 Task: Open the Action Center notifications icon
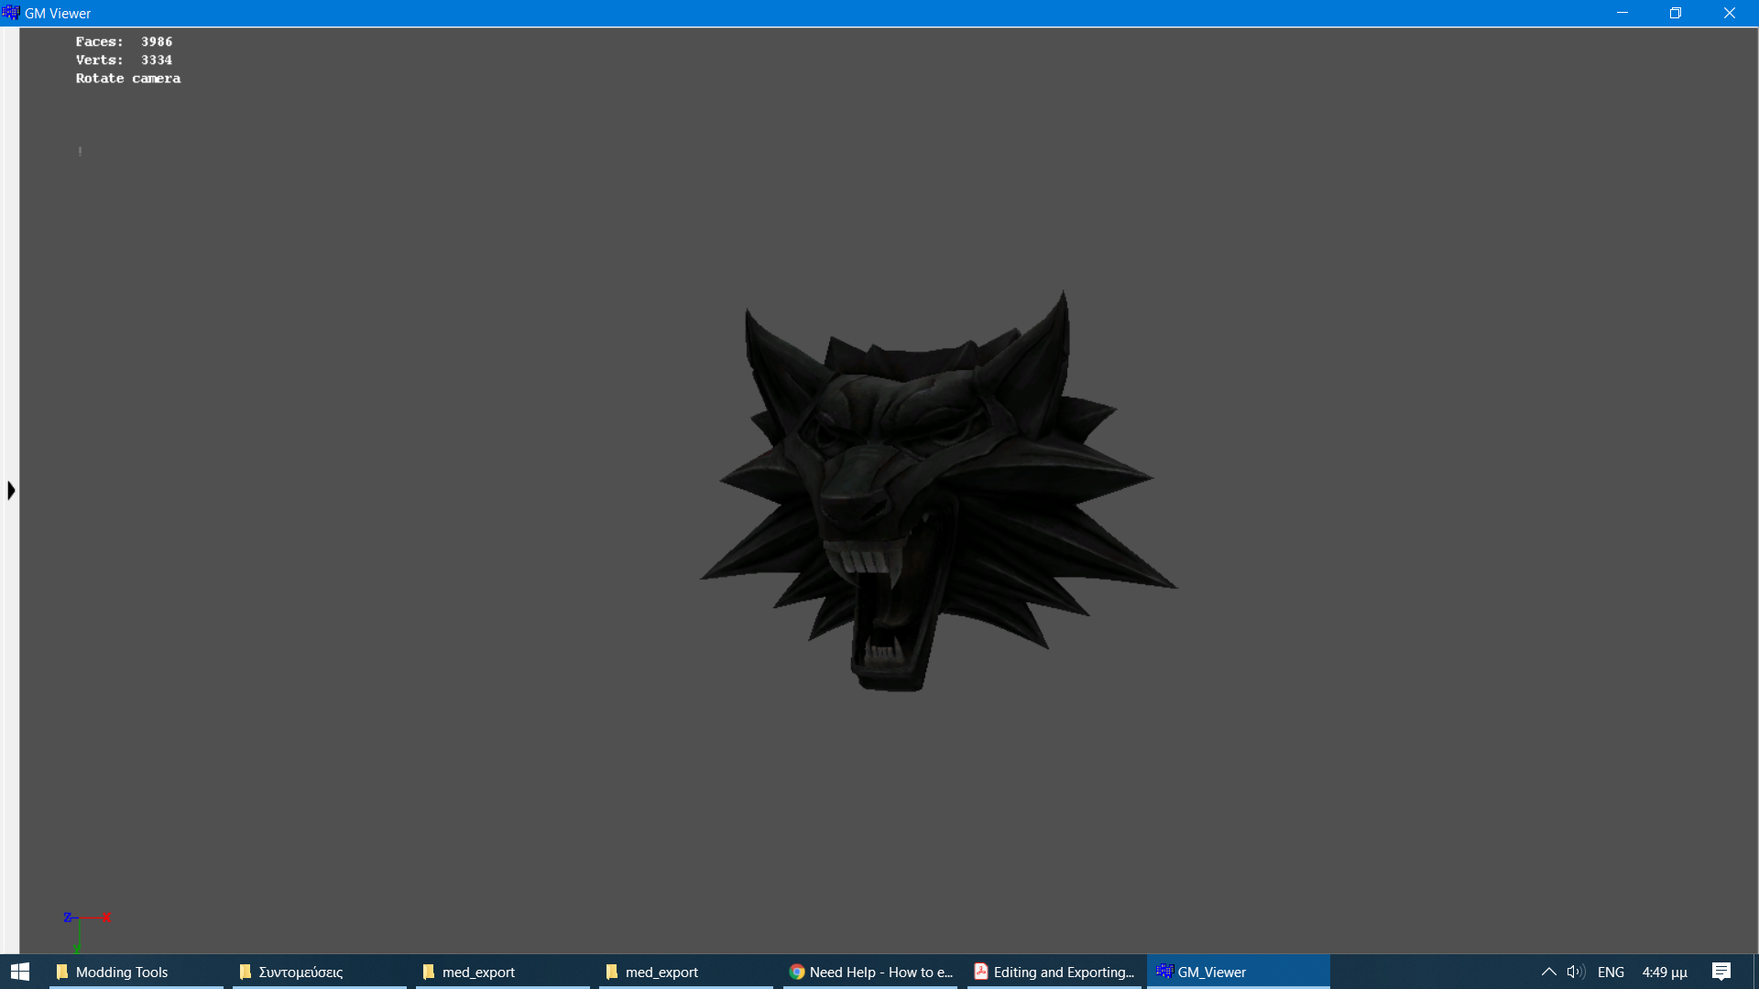click(1721, 972)
